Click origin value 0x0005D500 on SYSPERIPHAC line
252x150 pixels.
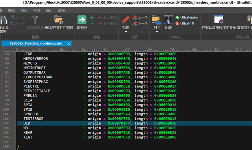click(119, 82)
